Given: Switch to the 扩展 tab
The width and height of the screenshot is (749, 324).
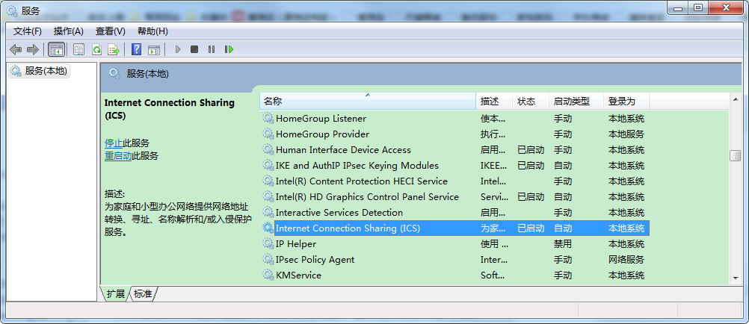Looking at the screenshot, I should pyautogui.click(x=116, y=294).
